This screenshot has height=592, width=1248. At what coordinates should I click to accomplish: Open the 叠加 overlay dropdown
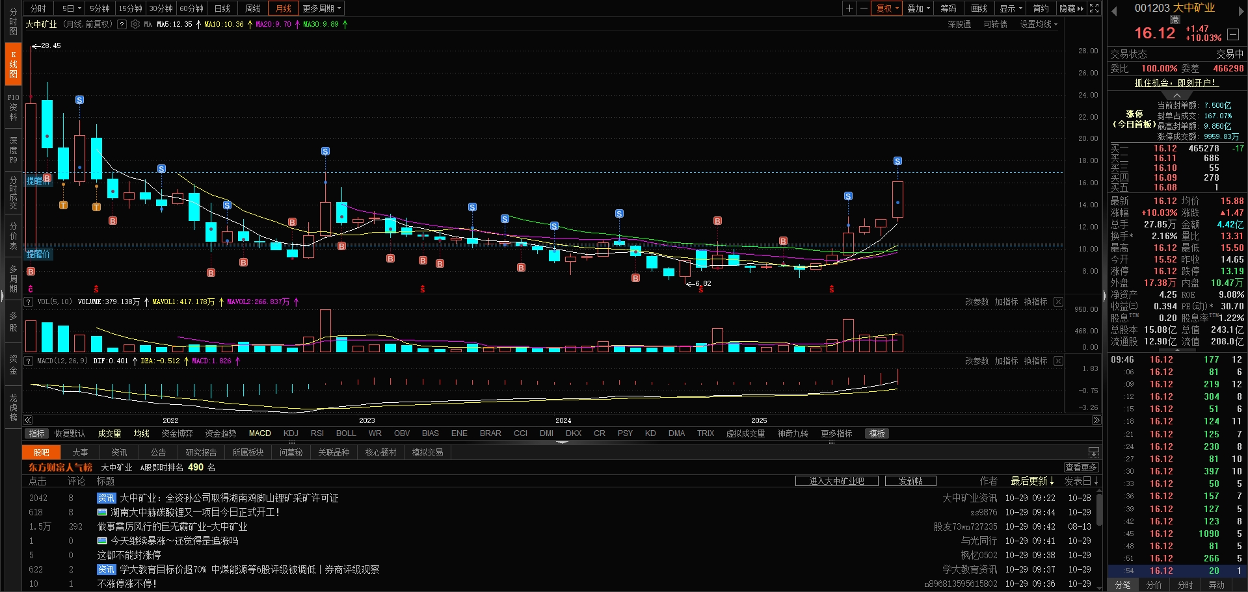[918, 8]
